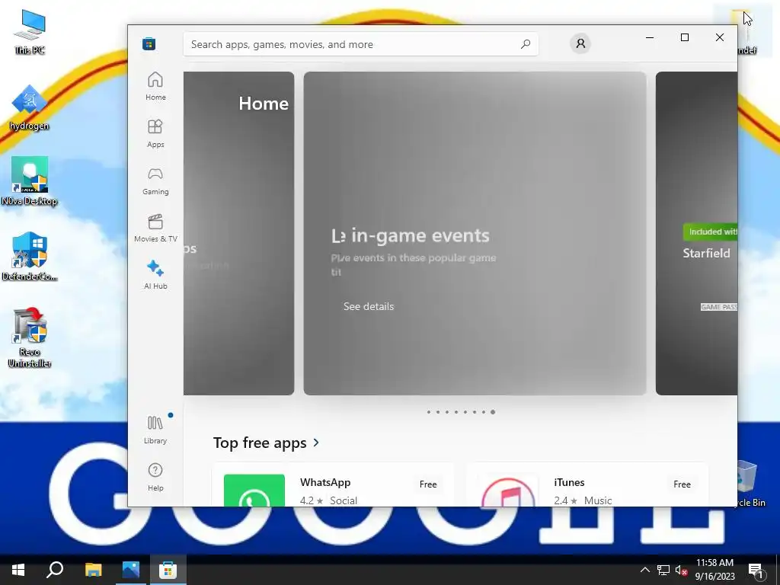Open the Photos app in taskbar
Viewport: 780px width, 585px height.
pyautogui.click(x=131, y=570)
